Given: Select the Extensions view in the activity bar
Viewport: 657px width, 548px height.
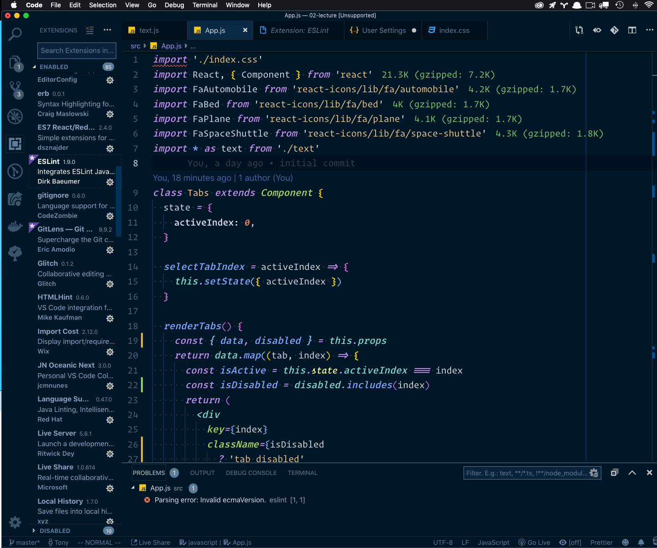Looking at the screenshot, I should click(15, 144).
